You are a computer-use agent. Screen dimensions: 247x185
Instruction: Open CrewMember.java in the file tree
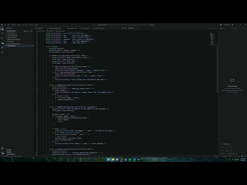coord(12,35)
